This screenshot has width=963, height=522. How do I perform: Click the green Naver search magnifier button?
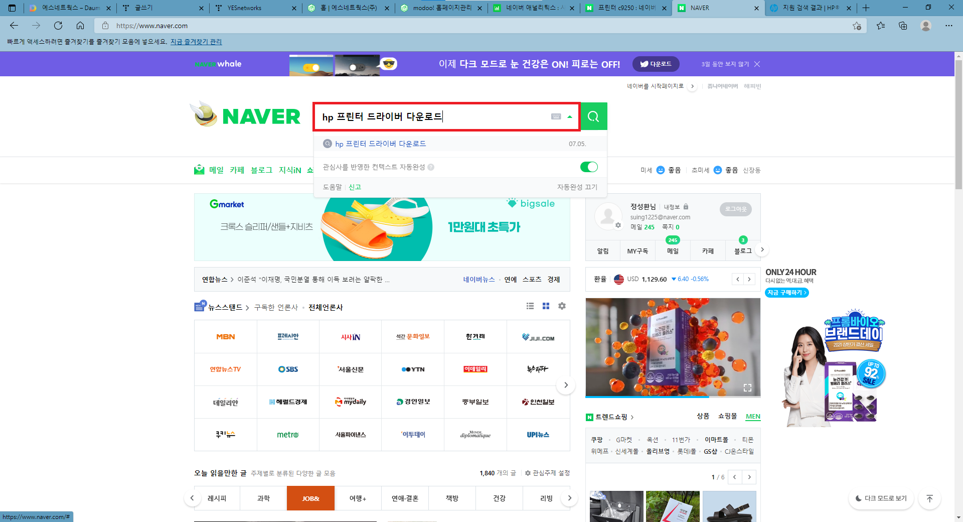click(x=593, y=116)
